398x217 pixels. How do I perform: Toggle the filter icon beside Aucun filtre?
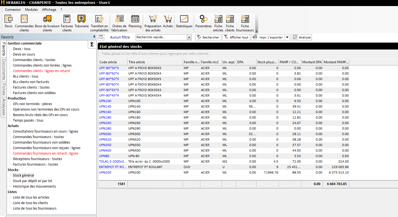coord(101,37)
